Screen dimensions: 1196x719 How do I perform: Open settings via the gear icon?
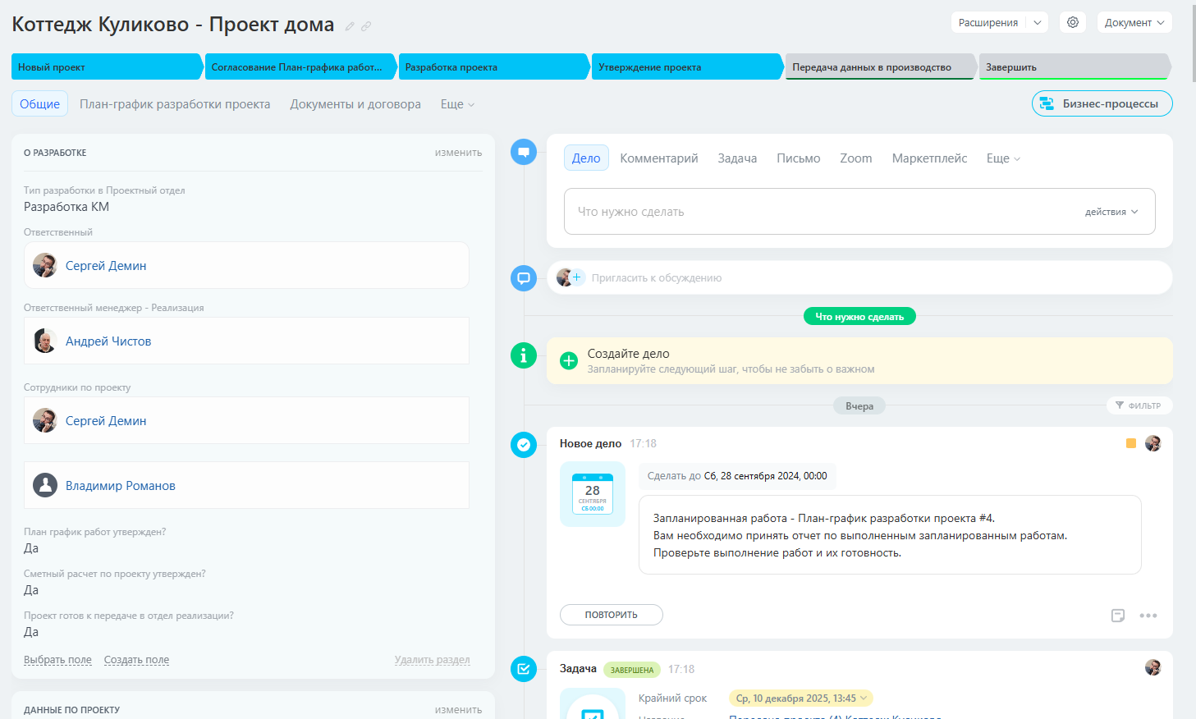[1073, 22]
